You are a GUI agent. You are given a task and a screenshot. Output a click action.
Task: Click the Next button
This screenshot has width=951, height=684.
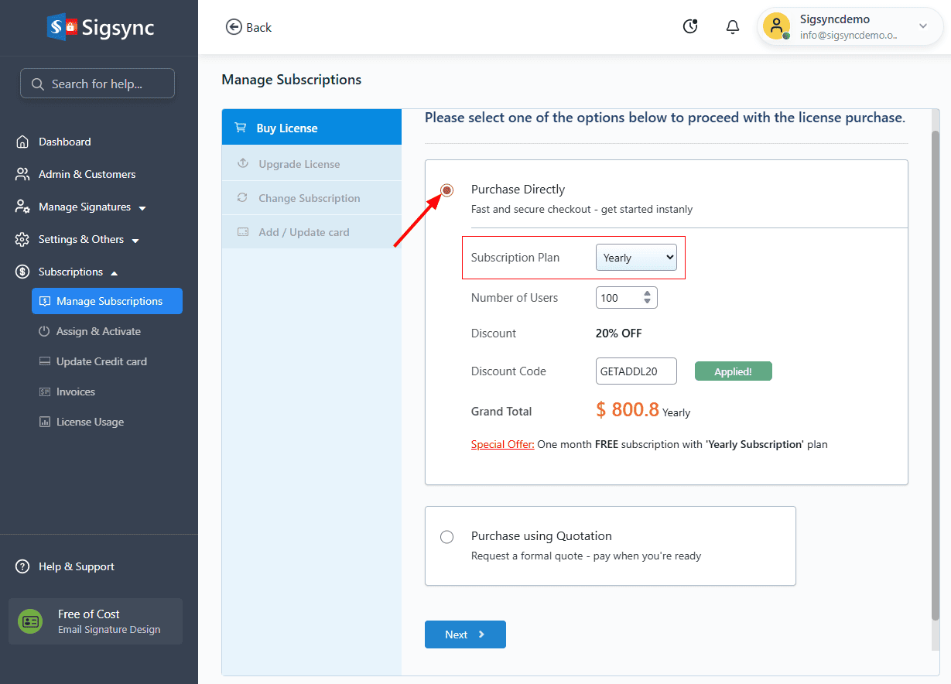pos(465,634)
